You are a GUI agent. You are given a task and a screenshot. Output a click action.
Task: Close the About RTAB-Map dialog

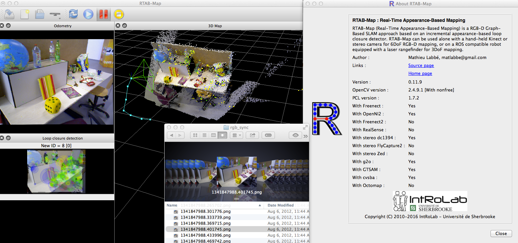(x=501, y=233)
